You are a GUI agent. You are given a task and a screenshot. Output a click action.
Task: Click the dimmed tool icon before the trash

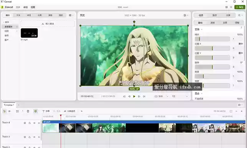(23, 111)
